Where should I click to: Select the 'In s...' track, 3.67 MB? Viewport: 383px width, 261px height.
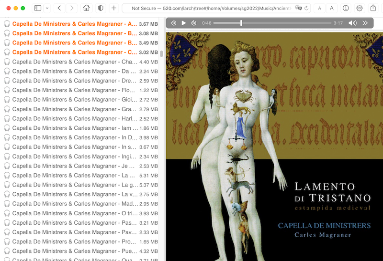[x=81, y=147]
